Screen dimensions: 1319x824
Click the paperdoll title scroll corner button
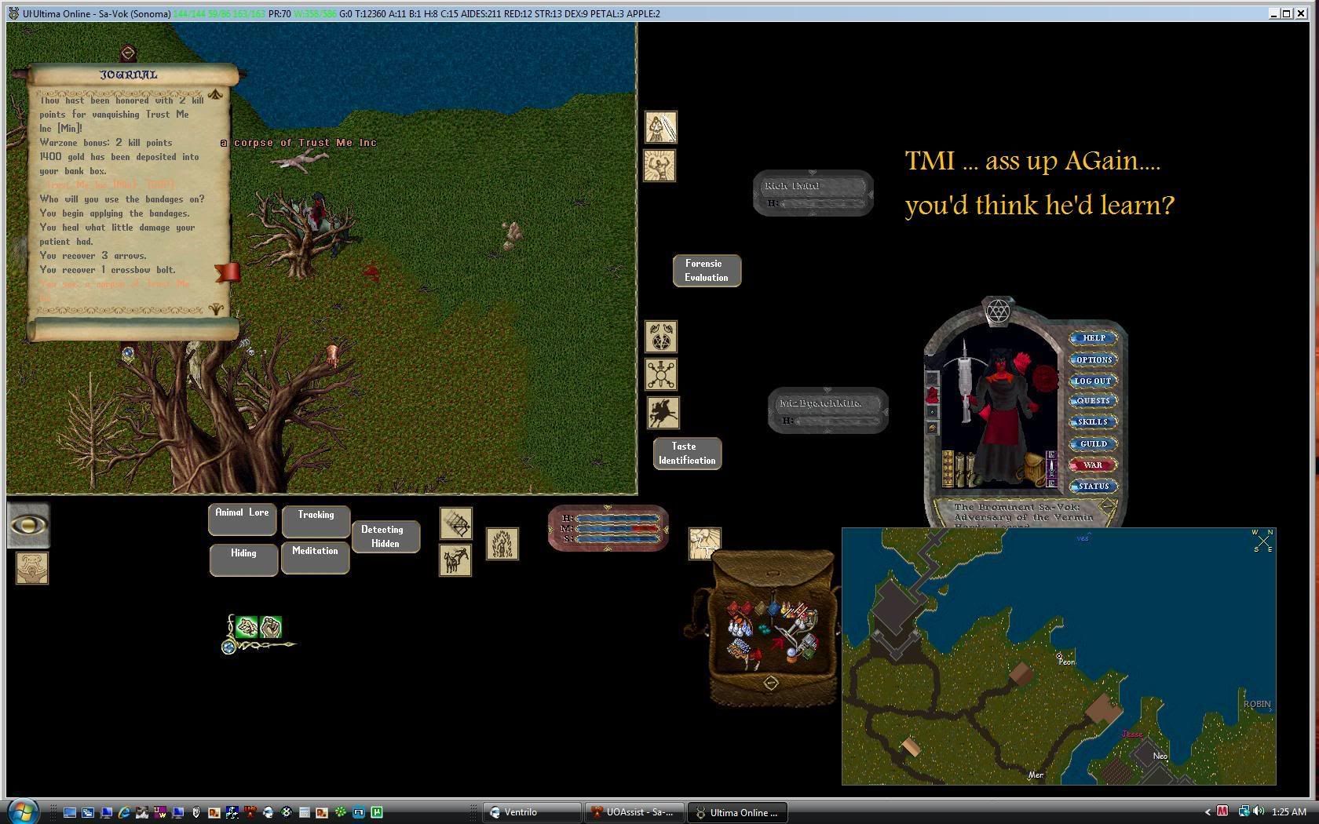pyautogui.click(x=1107, y=507)
